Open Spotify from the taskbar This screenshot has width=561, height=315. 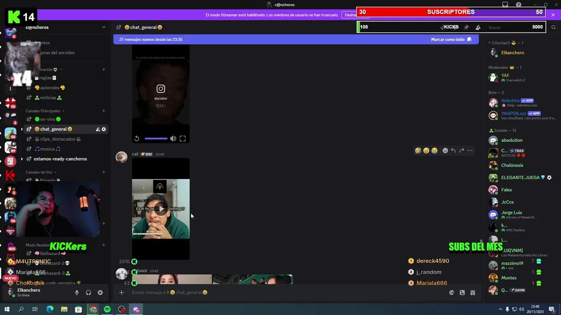coord(107,309)
